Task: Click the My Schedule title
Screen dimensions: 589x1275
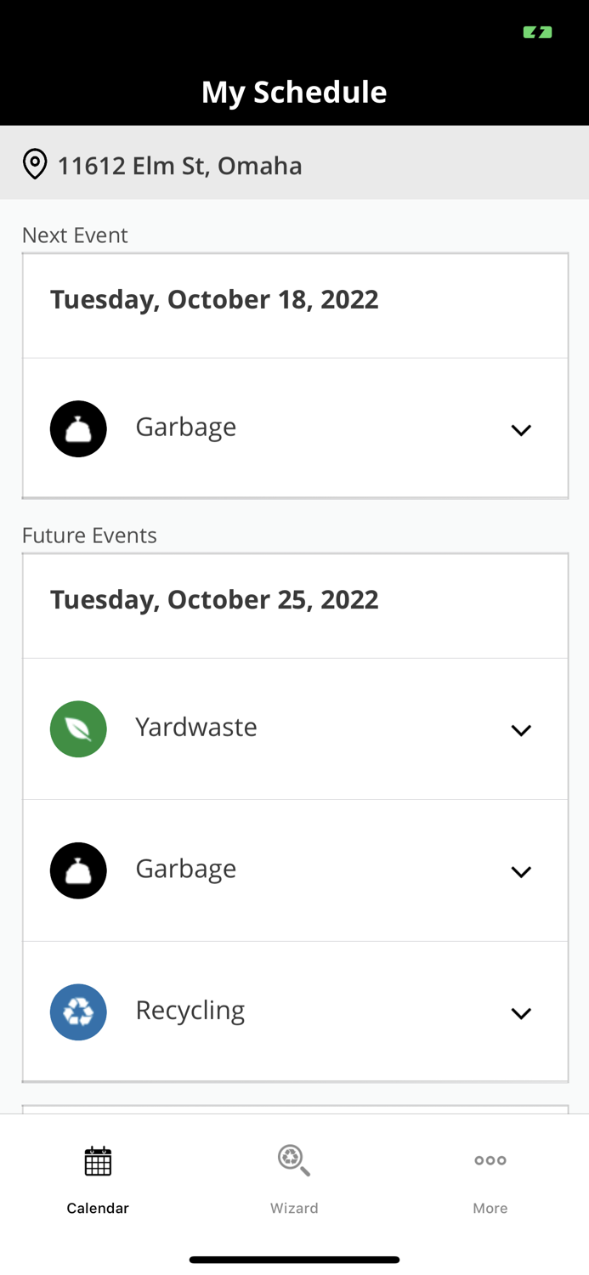Action: (294, 91)
